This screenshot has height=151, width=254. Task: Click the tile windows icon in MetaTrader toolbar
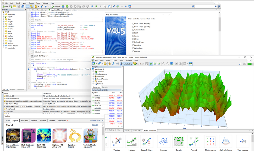(x=172, y=64)
